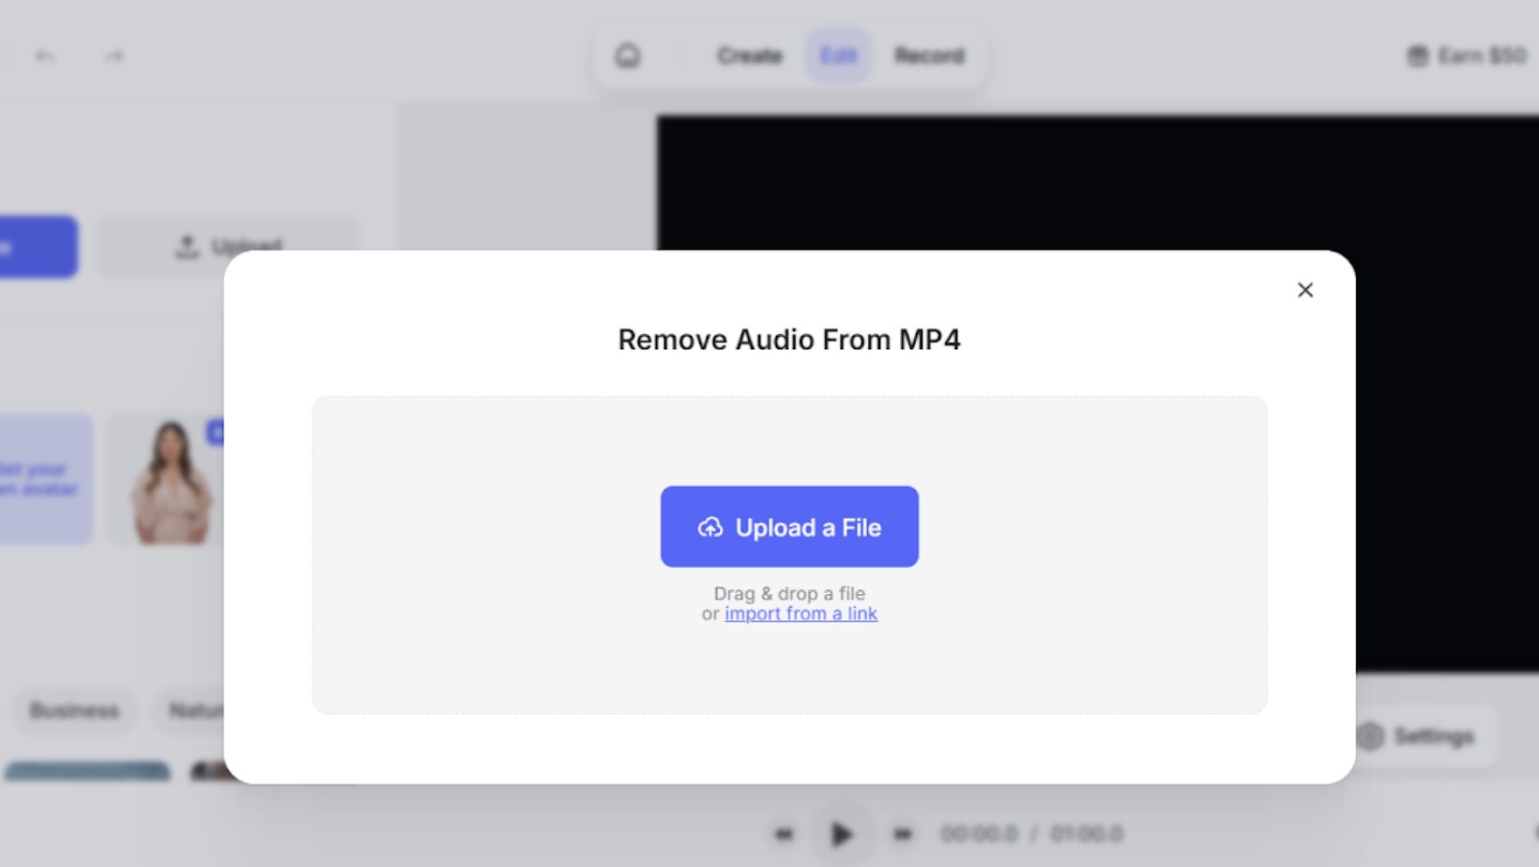
Task: Switch to the Create tab
Action: (749, 56)
